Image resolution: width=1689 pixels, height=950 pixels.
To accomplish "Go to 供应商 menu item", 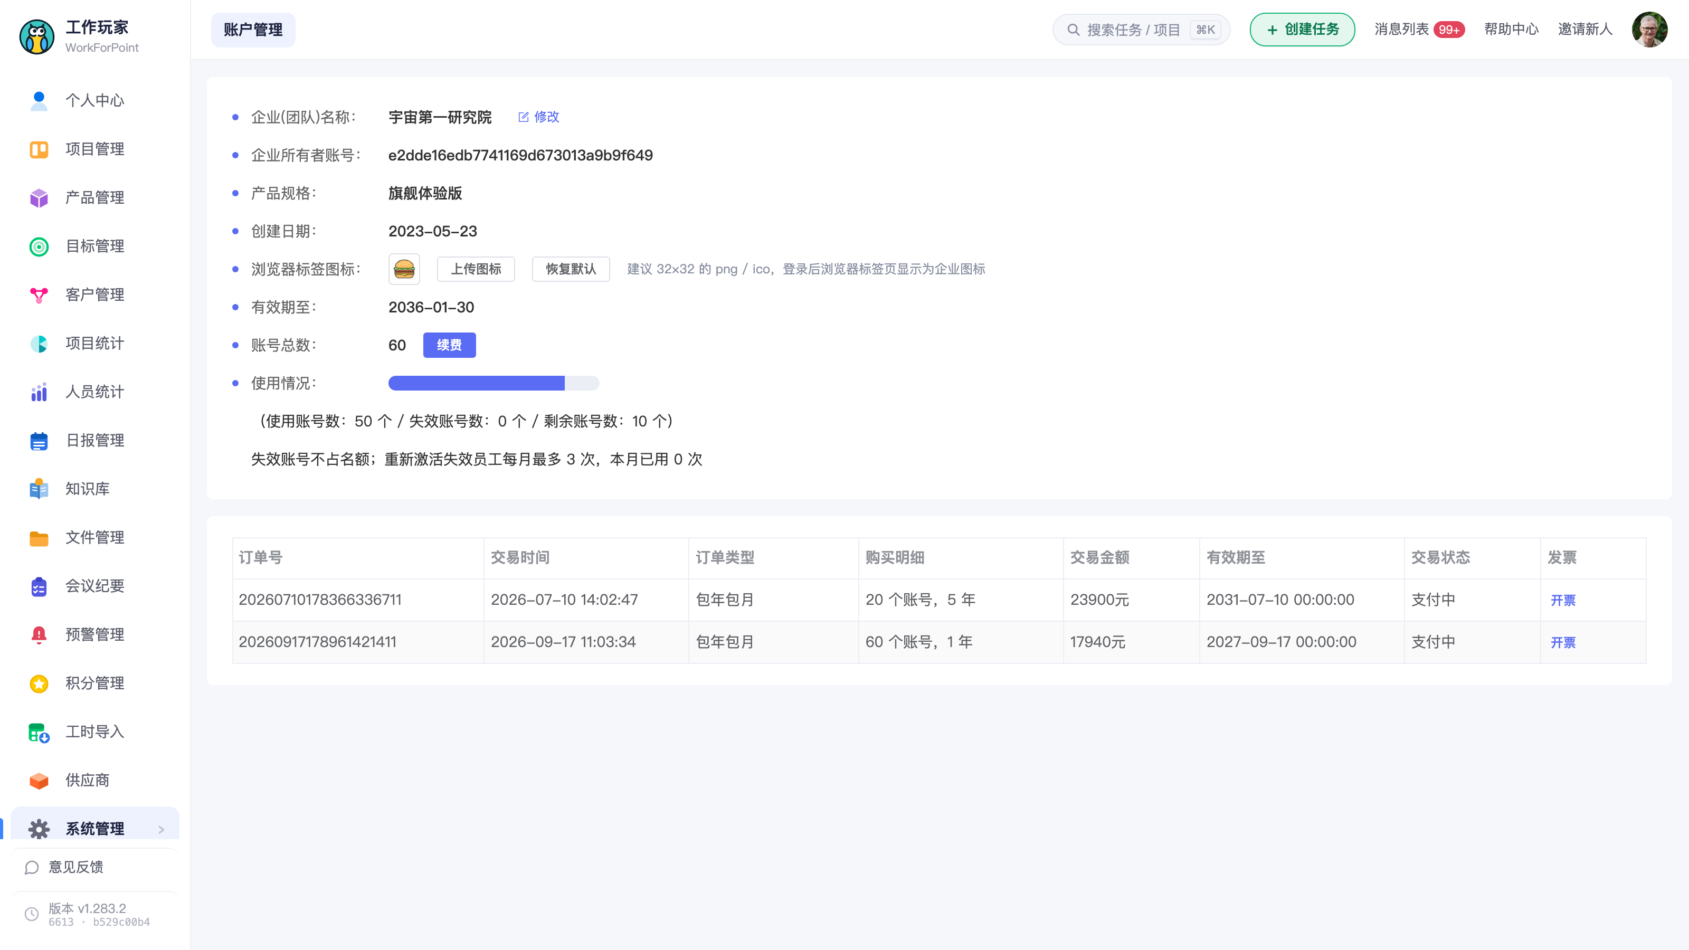I will (x=95, y=781).
